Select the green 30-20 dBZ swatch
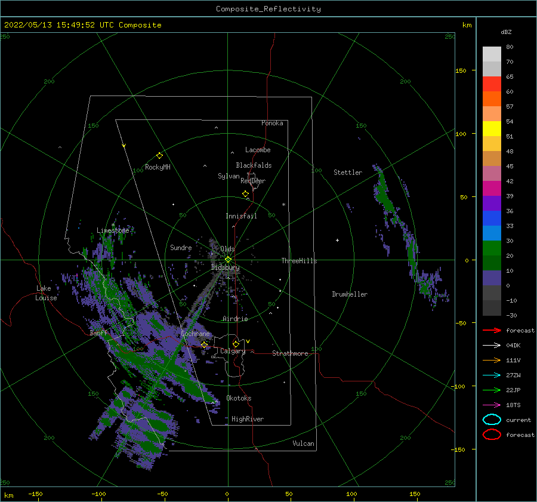The width and height of the screenshot is (537, 502). click(x=492, y=248)
